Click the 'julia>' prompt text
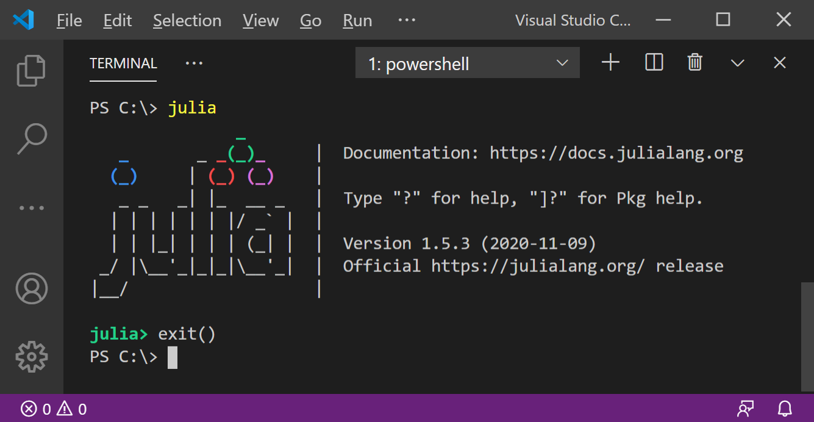 119,334
